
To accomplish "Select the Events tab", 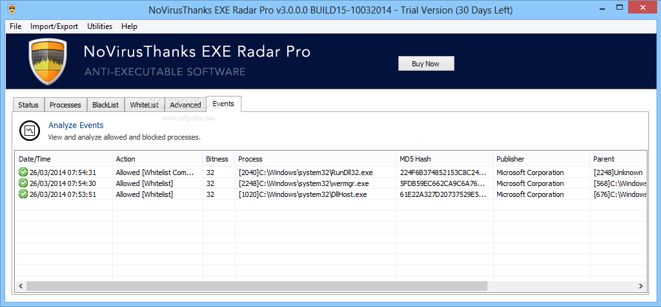I will click(223, 104).
